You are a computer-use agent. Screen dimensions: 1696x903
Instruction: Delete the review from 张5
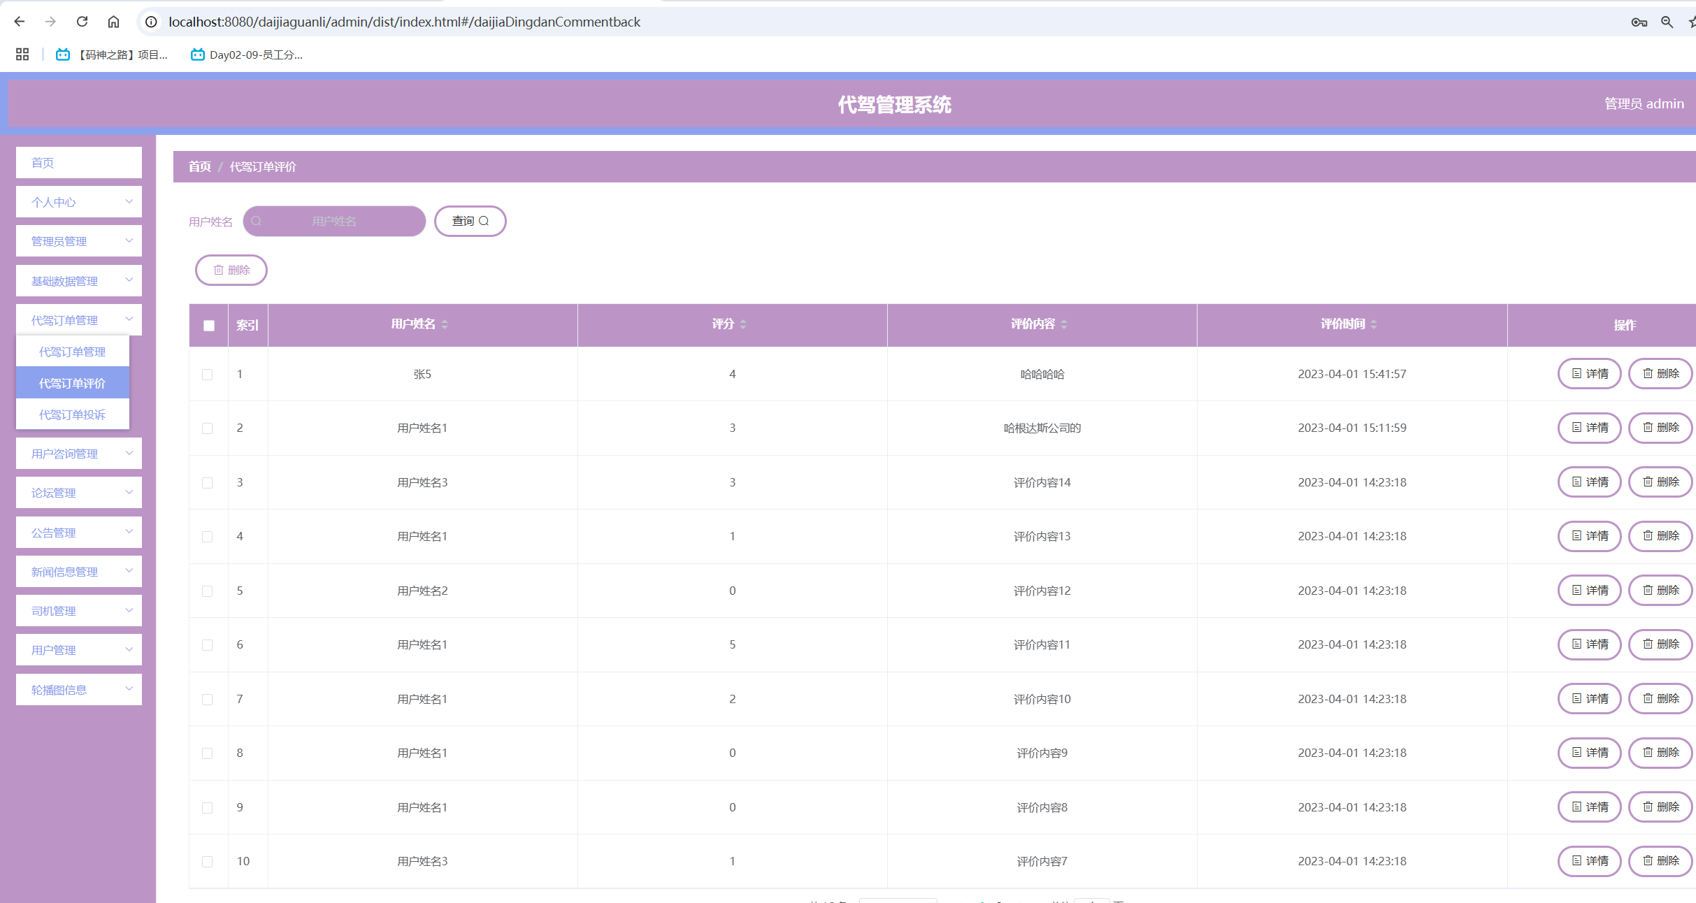(x=1660, y=374)
